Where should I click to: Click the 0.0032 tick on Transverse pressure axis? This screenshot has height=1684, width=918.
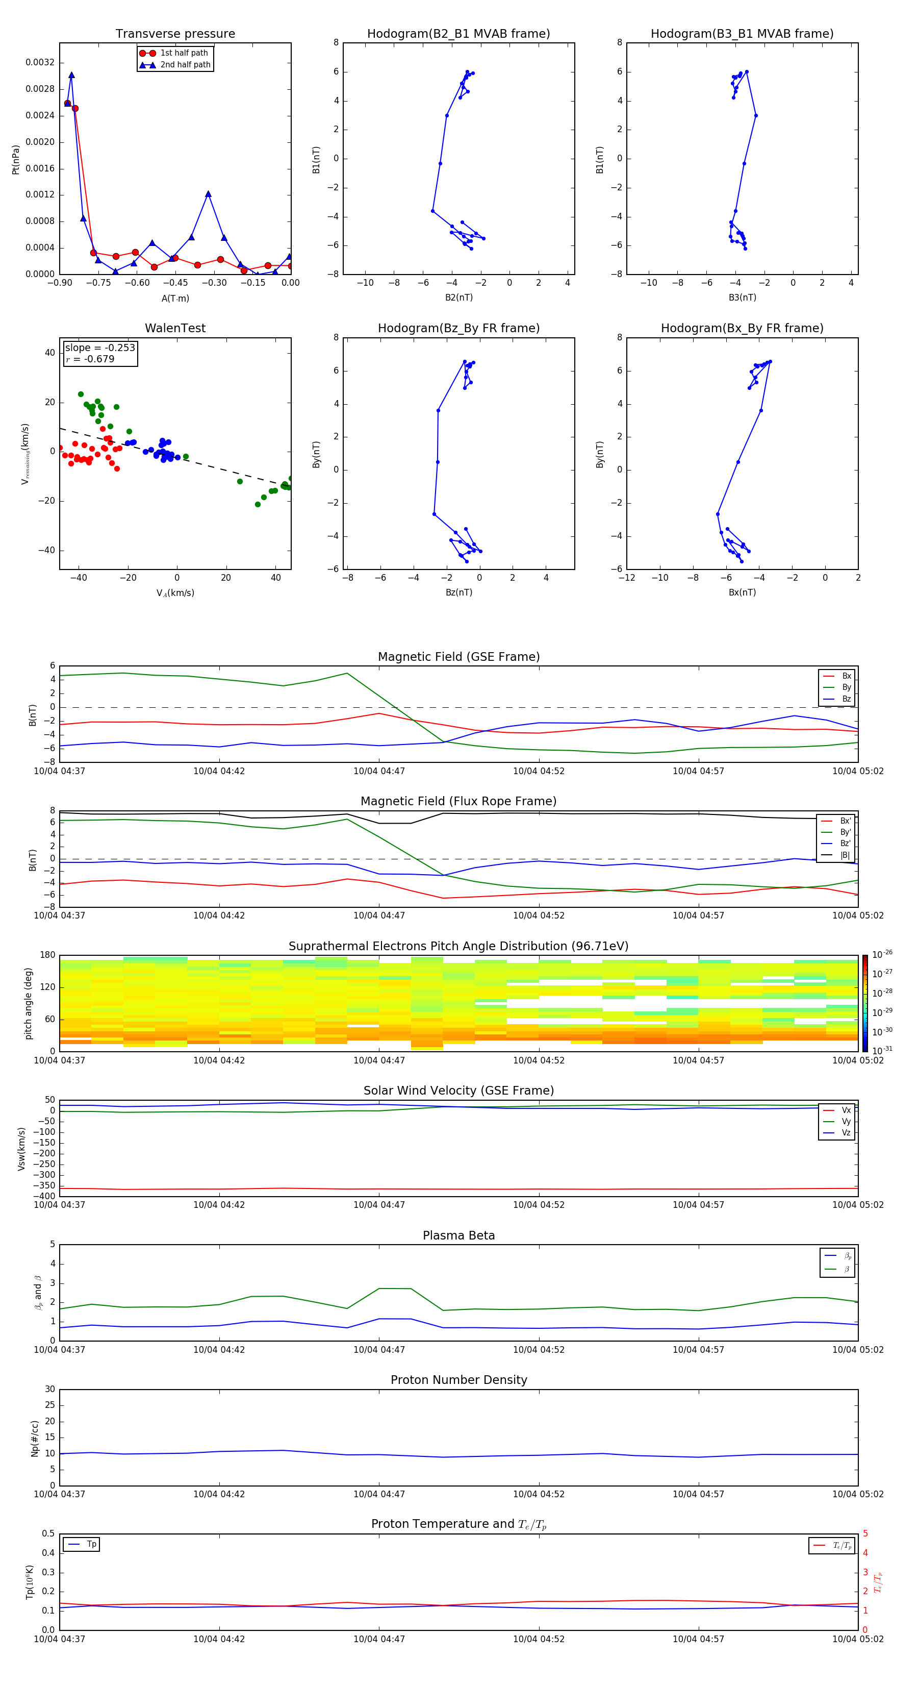coord(40,63)
